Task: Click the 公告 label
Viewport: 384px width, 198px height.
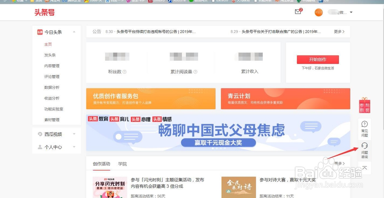Action: click(x=97, y=32)
